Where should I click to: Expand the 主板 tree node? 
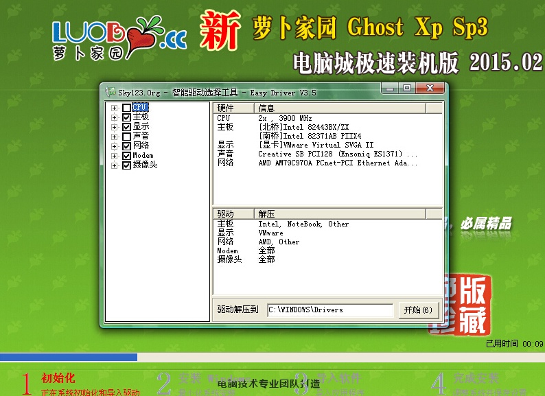click(114, 117)
